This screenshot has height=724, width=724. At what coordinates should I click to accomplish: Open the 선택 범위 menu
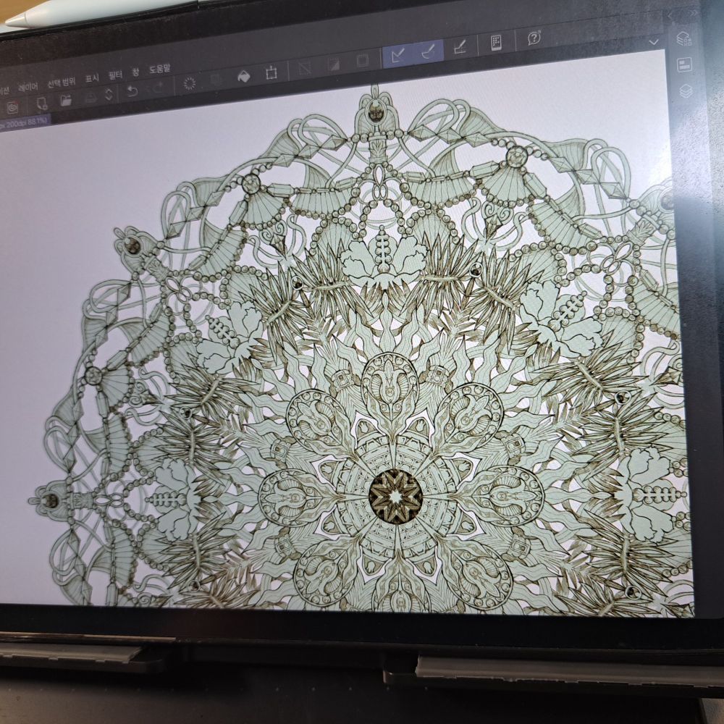[x=61, y=83]
